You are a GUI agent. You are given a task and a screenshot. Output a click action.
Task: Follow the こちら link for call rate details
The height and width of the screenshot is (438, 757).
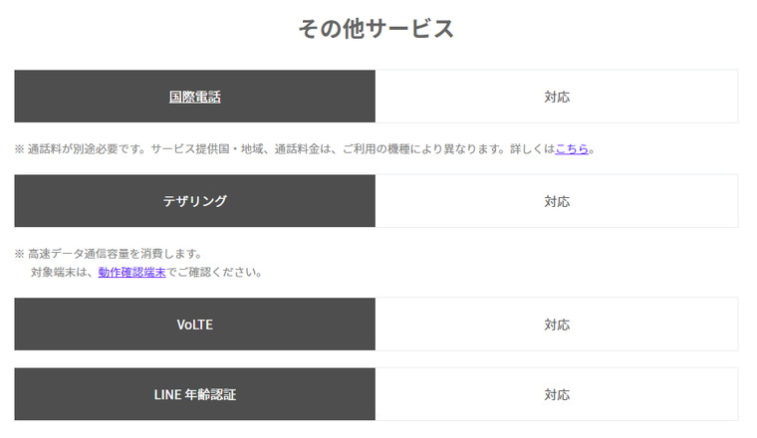click(572, 149)
